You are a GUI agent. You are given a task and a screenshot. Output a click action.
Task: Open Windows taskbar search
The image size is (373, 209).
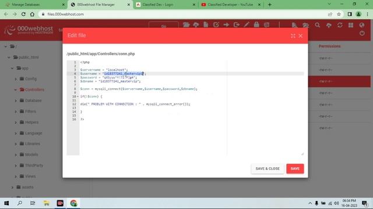click(x=20, y=203)
